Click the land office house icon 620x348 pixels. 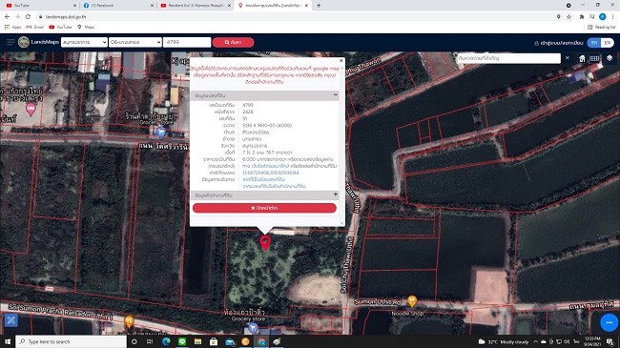pyautogui.click(x=582, y=58)
